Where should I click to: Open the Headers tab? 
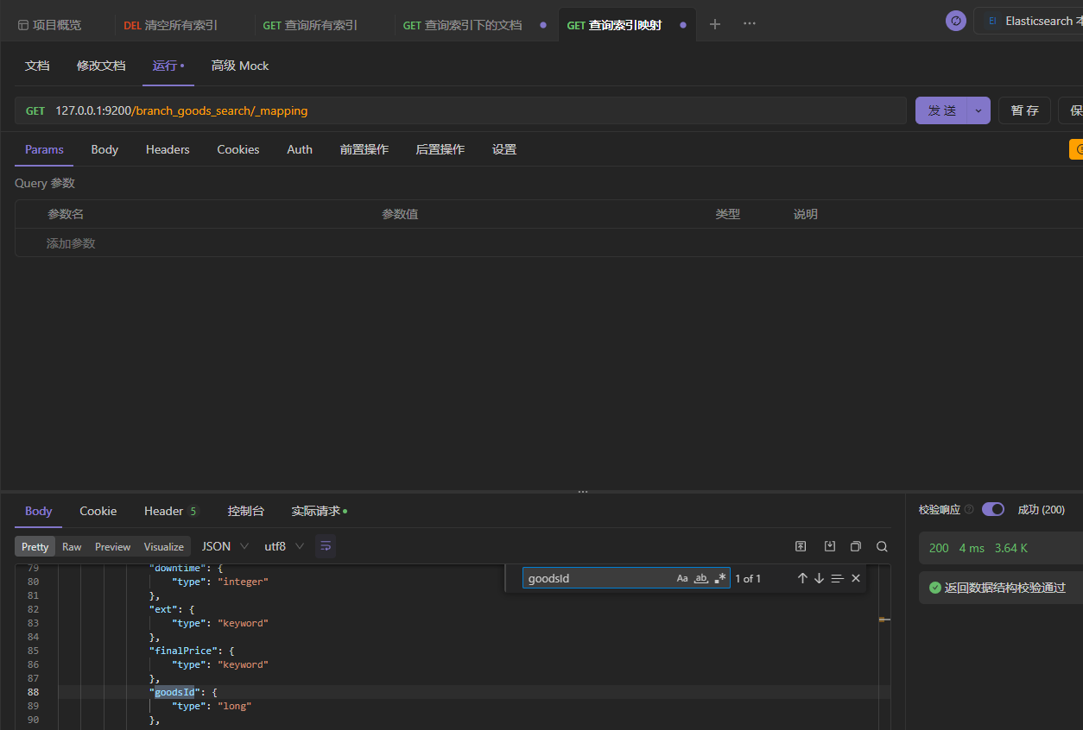168,149
